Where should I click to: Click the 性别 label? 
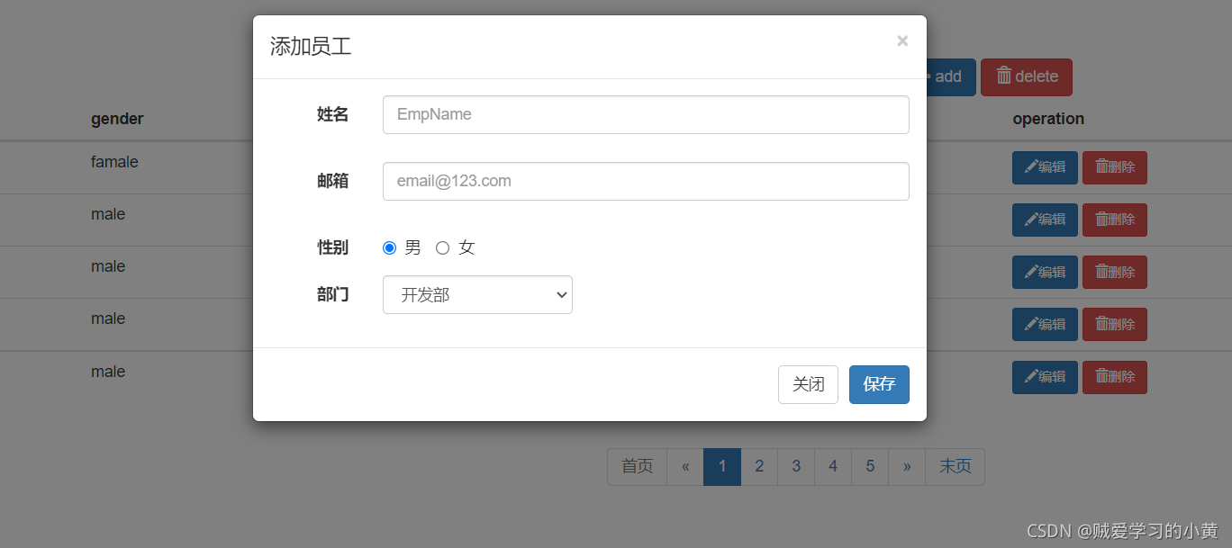tap(332, 247)
